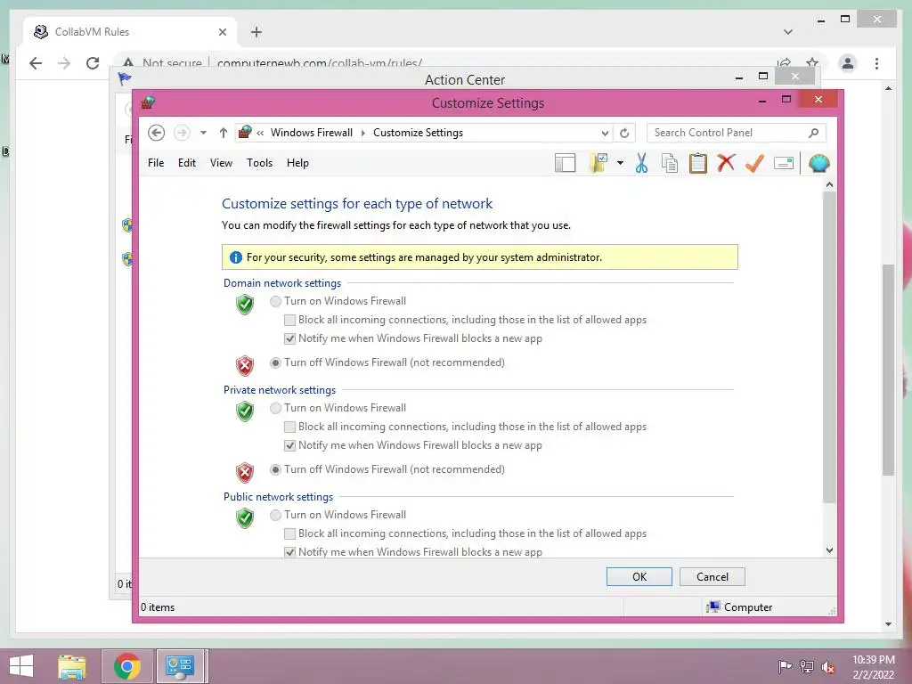912x684 pixels.
Task: Click the Control Panel search magnifier icon
Action: tap(814, 134)
